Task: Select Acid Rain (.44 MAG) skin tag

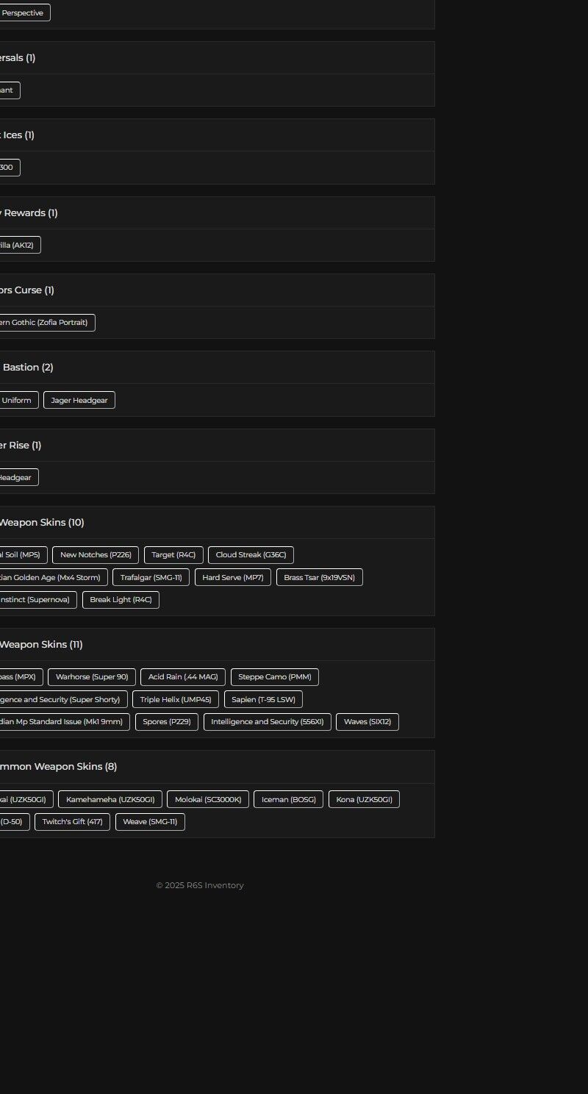Action: 183,677
